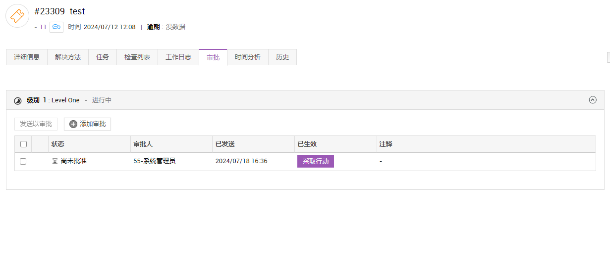The width and height of the screenshot is (610, 264).
Task: View the 历史 tab
Action: [x=282, y=57]
